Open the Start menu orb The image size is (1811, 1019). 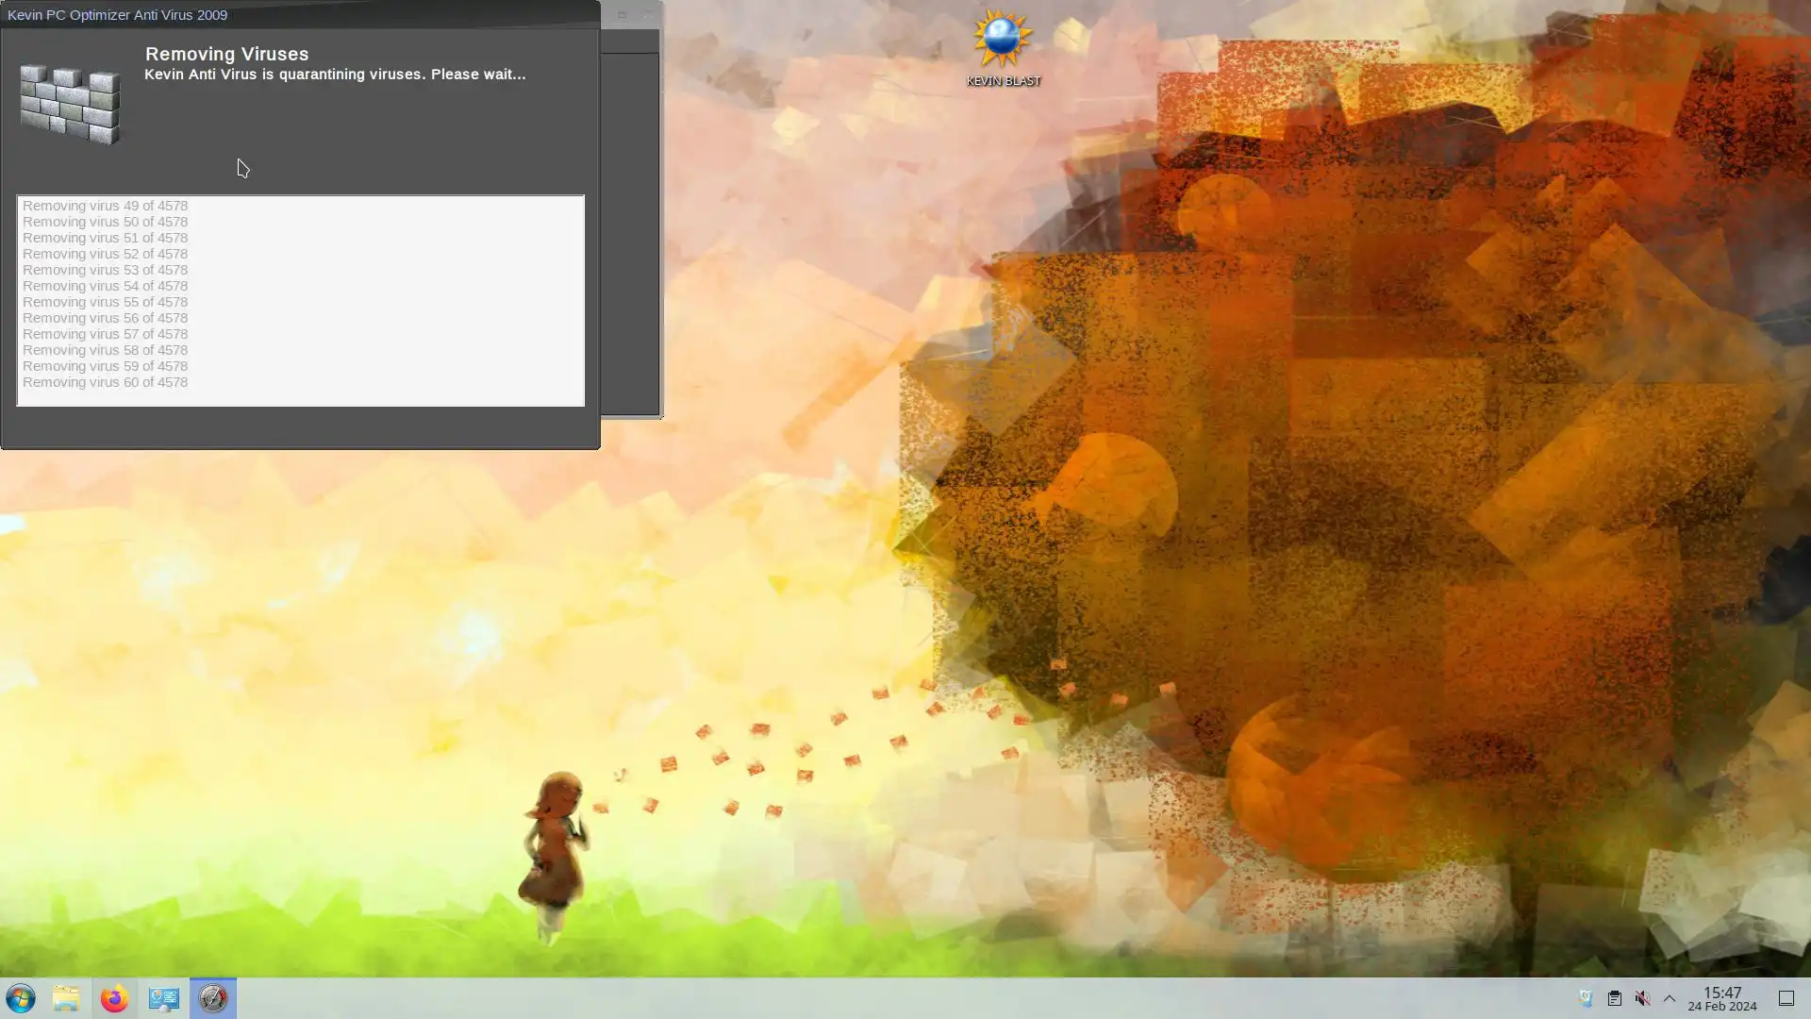tap(21, 998)
